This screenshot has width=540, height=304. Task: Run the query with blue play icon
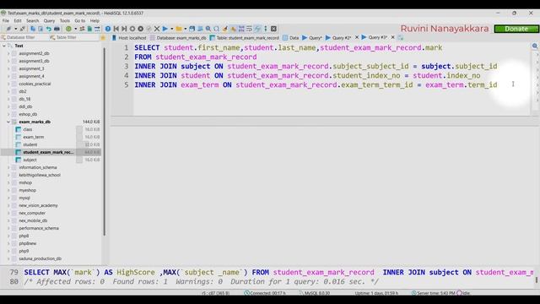pyautogui.click(x=165, y=29)
